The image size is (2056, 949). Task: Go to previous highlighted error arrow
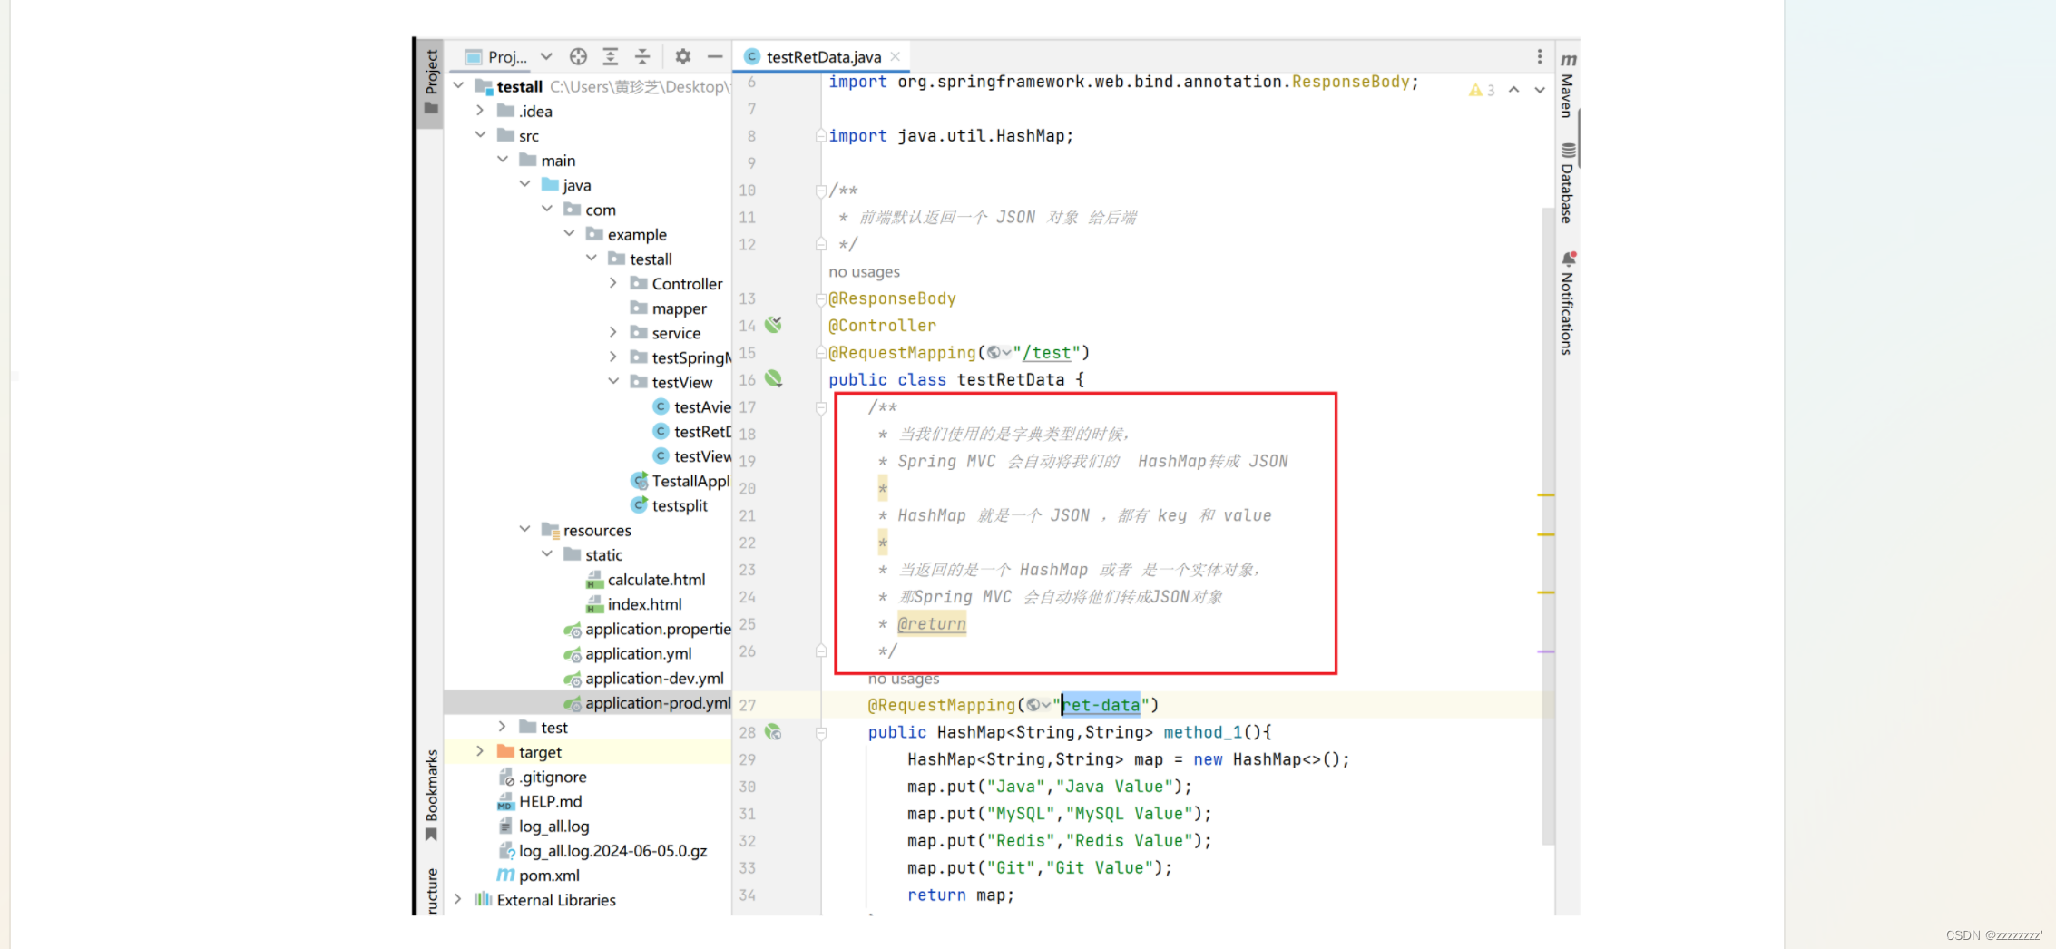[1514, 90]
